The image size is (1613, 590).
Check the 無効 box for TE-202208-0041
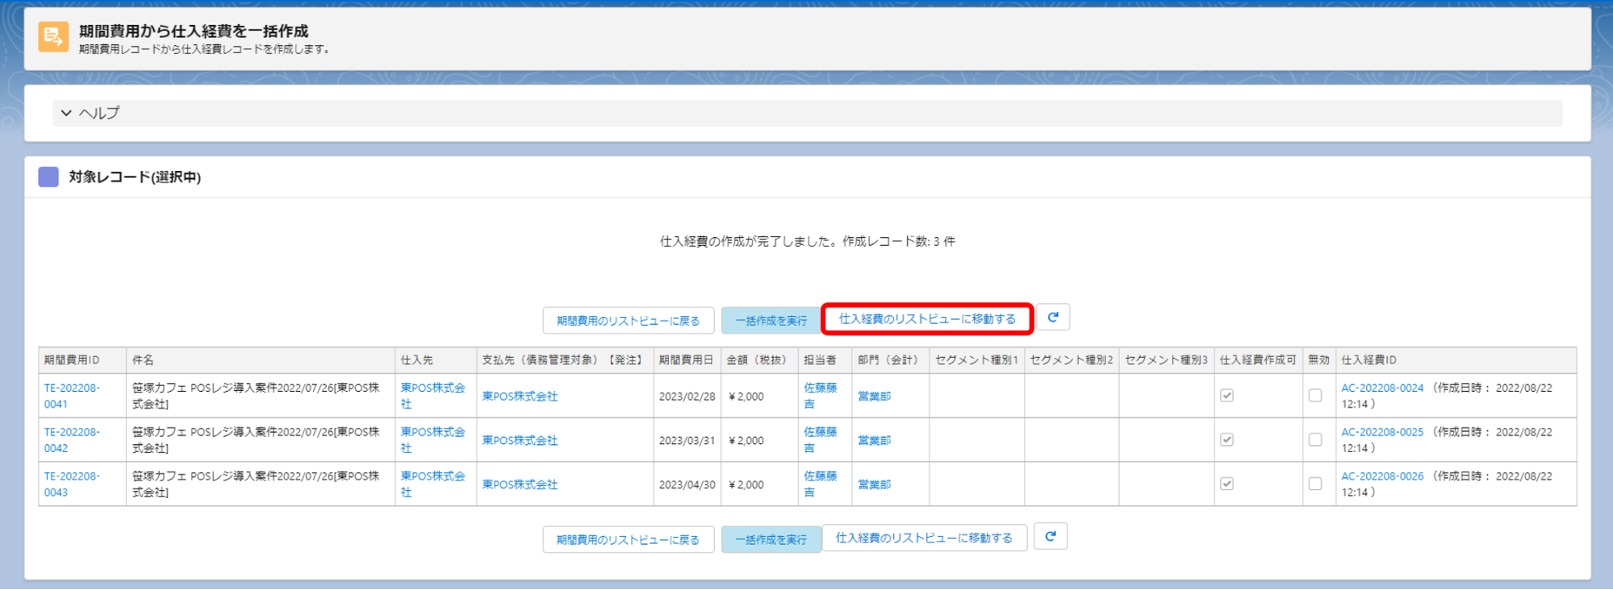[1315, 395]
